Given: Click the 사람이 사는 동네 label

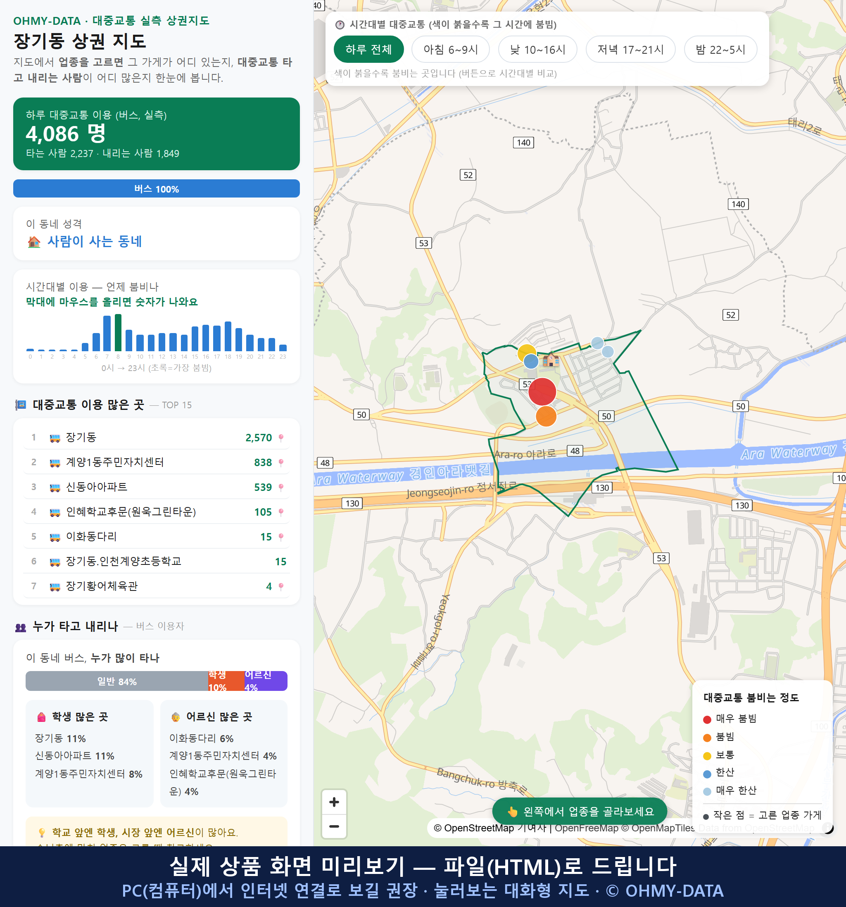Looking at the screenshot, I should 95,241.
